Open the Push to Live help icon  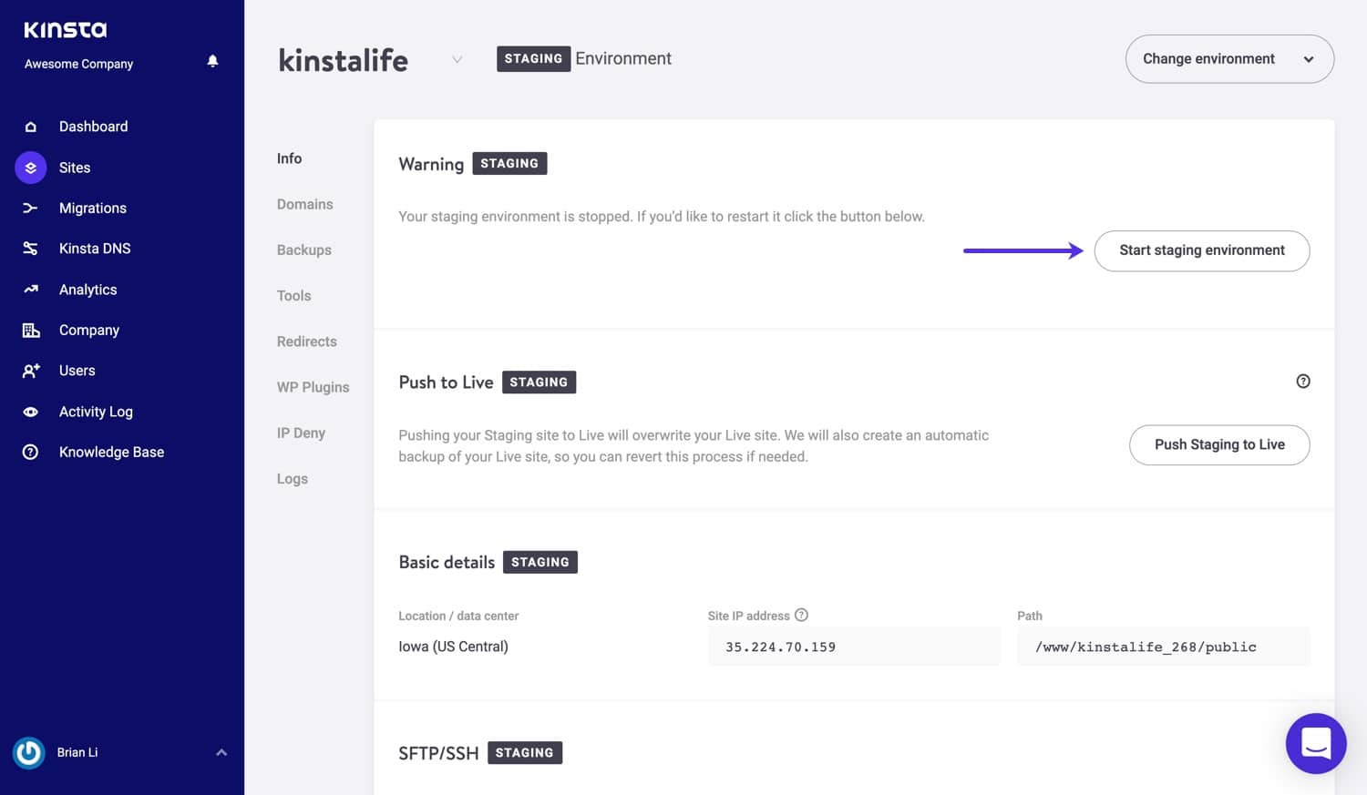(1303, 382)
